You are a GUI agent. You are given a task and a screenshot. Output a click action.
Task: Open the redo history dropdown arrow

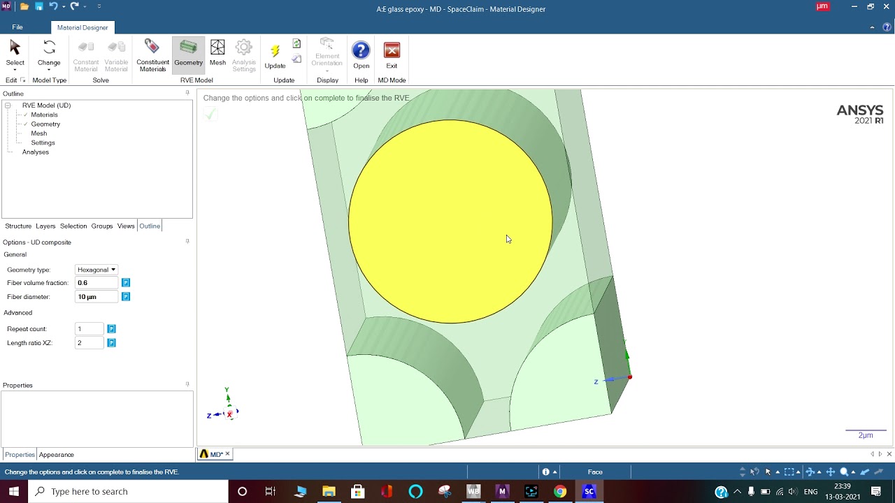[x=85, y=7]
